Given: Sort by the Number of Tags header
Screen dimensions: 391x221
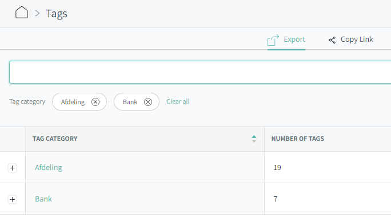Looking at the screenshot, I should coord(298,139).
